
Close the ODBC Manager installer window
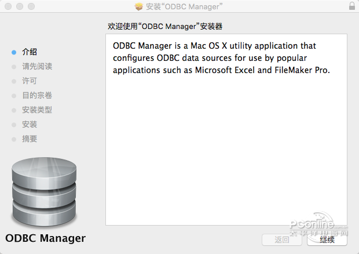[7, 6]
